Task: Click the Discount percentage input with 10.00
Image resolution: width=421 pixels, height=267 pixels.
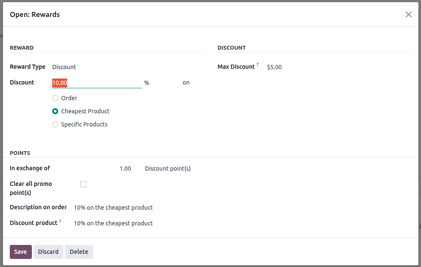Action: [x=97, y=83]
